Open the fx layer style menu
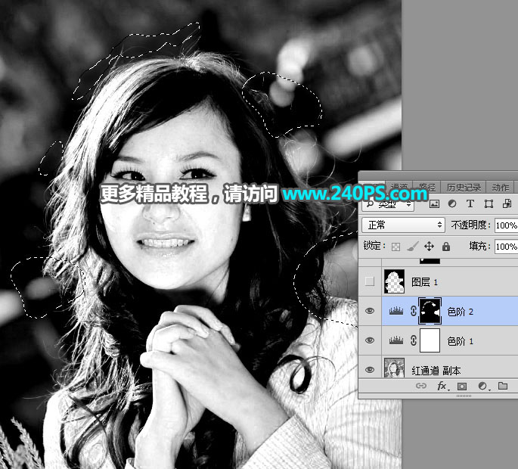 [442, 386]
